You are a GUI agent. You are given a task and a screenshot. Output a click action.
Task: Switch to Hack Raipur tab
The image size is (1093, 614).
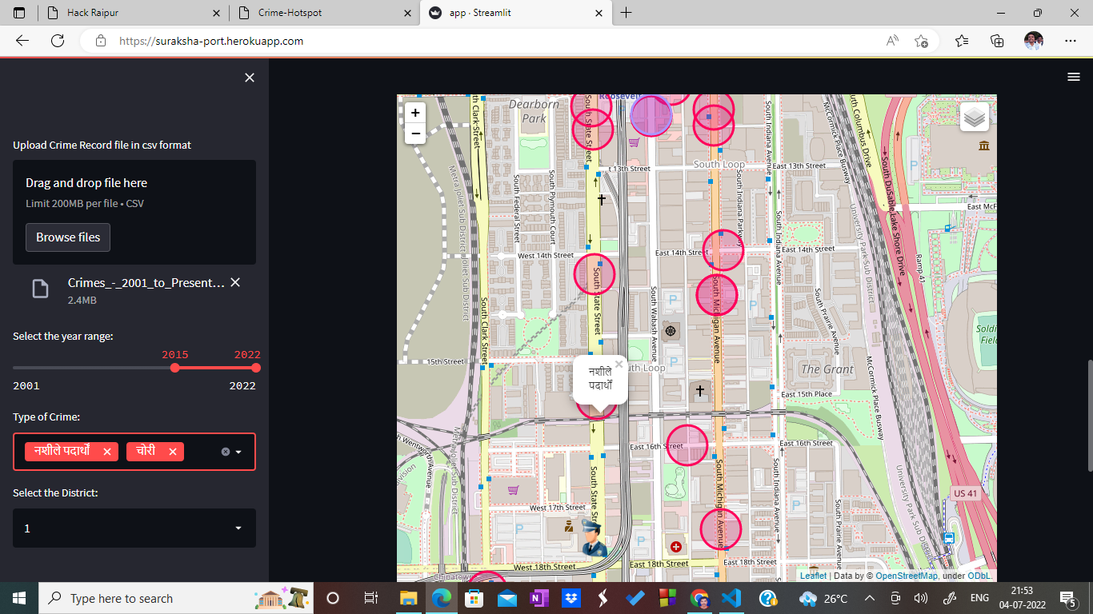pyautogui.click(x=132, y=13)
